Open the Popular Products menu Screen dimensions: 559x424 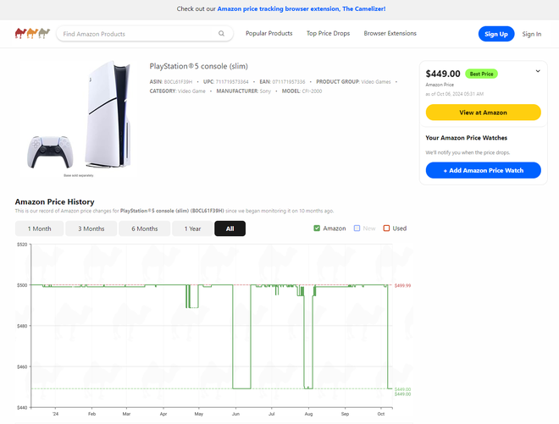(268, 34)
